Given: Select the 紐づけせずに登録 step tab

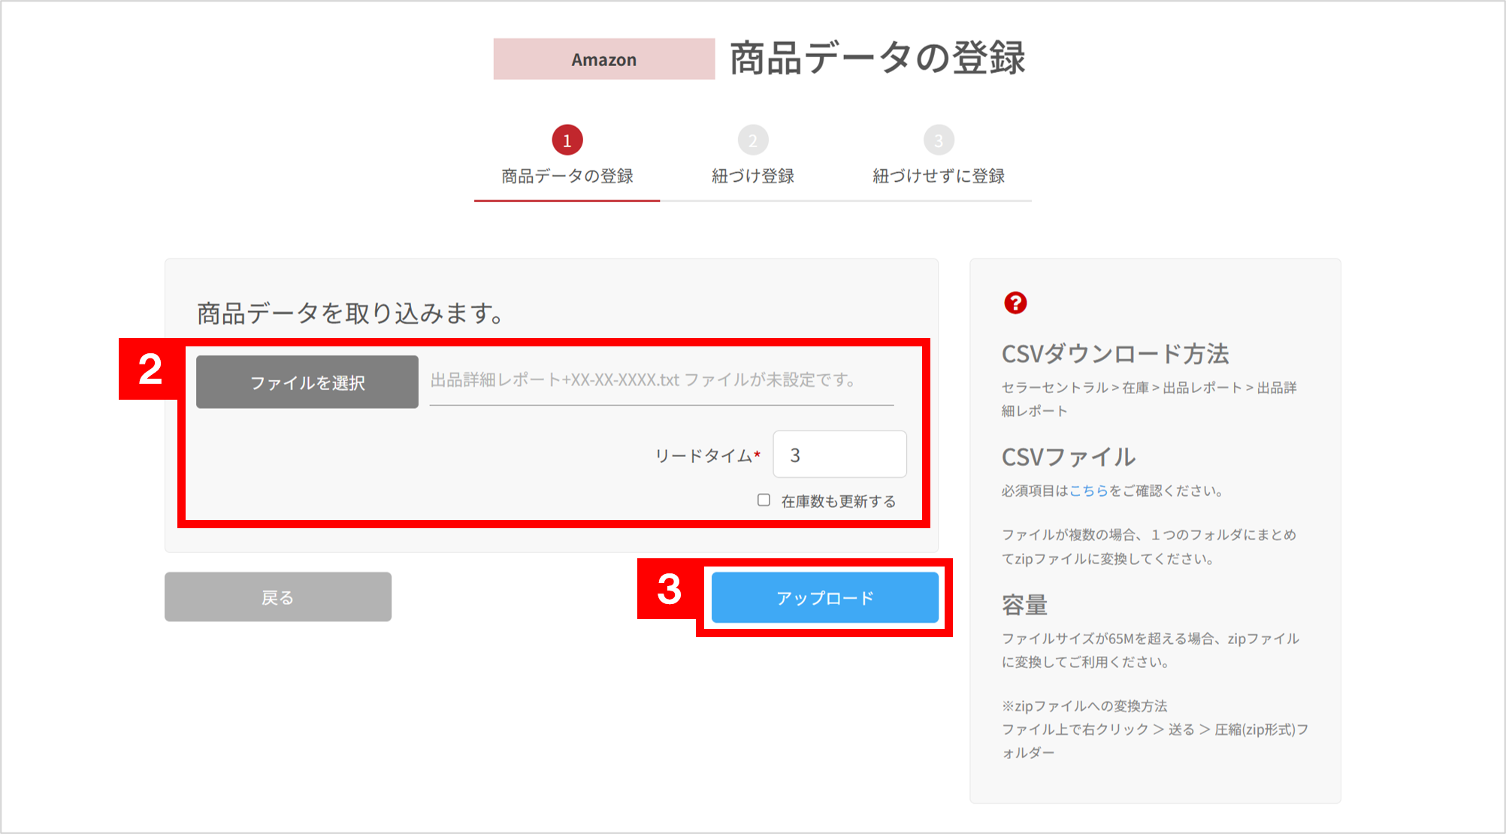Looking at the screenshot, I should click(x=939, y=176).
